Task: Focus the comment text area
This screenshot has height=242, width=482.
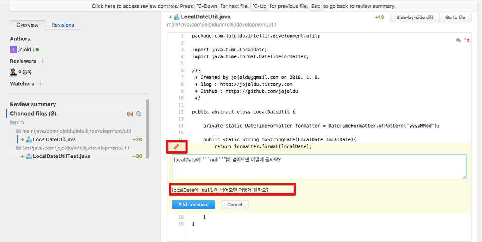Action: (319, 167)
